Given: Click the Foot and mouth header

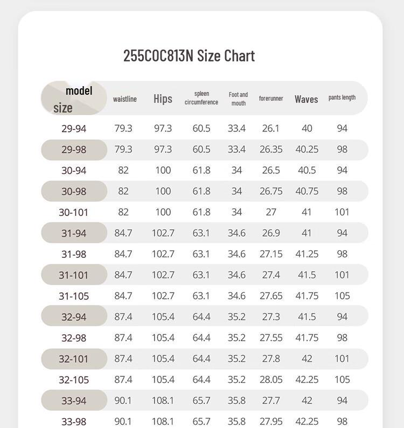Looking at the screenshot, I should click(x=238, y=99).
